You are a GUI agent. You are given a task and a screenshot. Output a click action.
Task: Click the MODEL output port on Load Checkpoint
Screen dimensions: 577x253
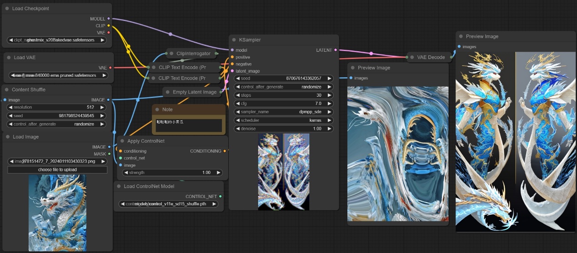coord(108,19)
